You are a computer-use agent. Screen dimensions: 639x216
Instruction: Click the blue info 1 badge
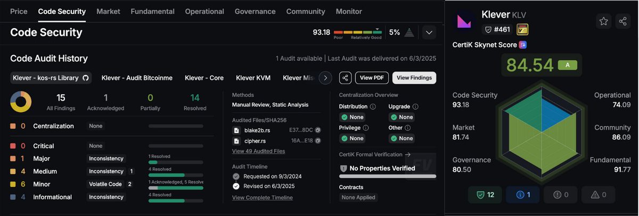[x=522, y=195]
